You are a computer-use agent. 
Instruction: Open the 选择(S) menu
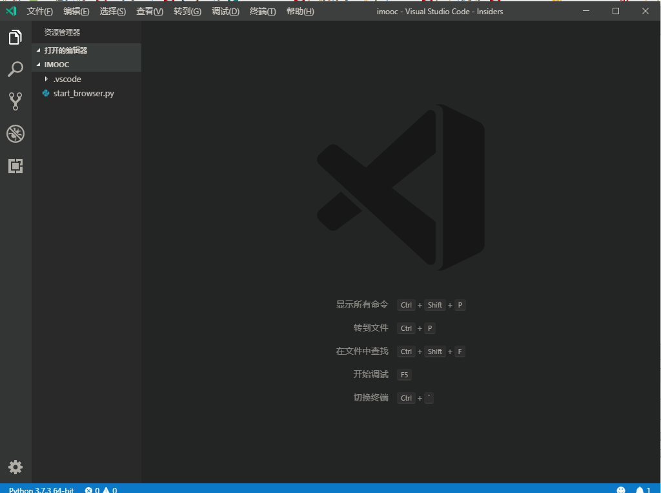(x=112, y=12)
